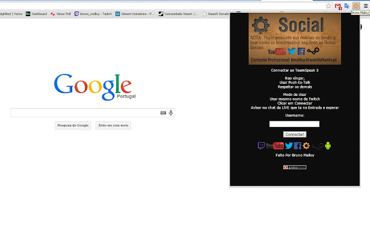
Task: Open Twitch icon in the popup footer row
Action: 261,146
